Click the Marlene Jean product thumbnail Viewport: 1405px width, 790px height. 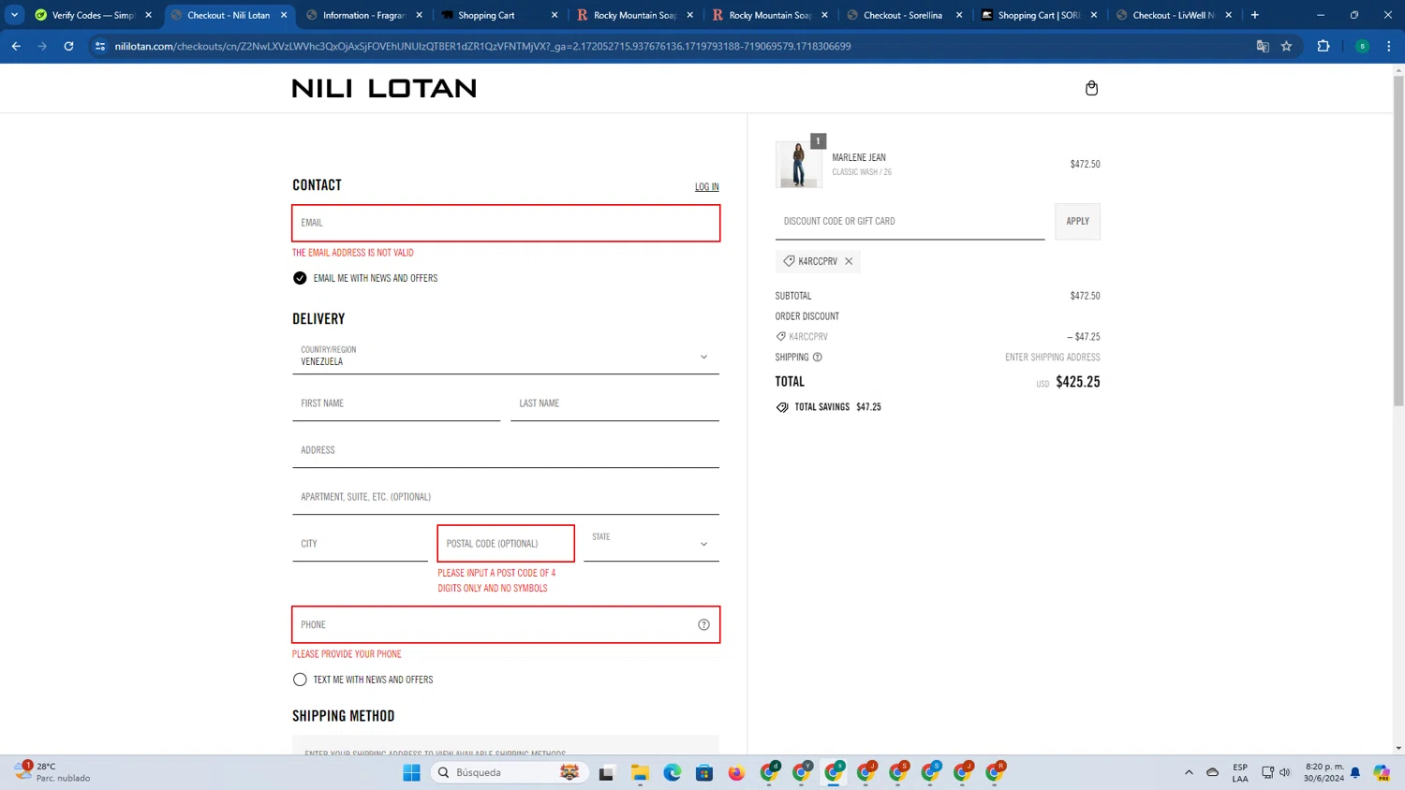pos(798,165)
